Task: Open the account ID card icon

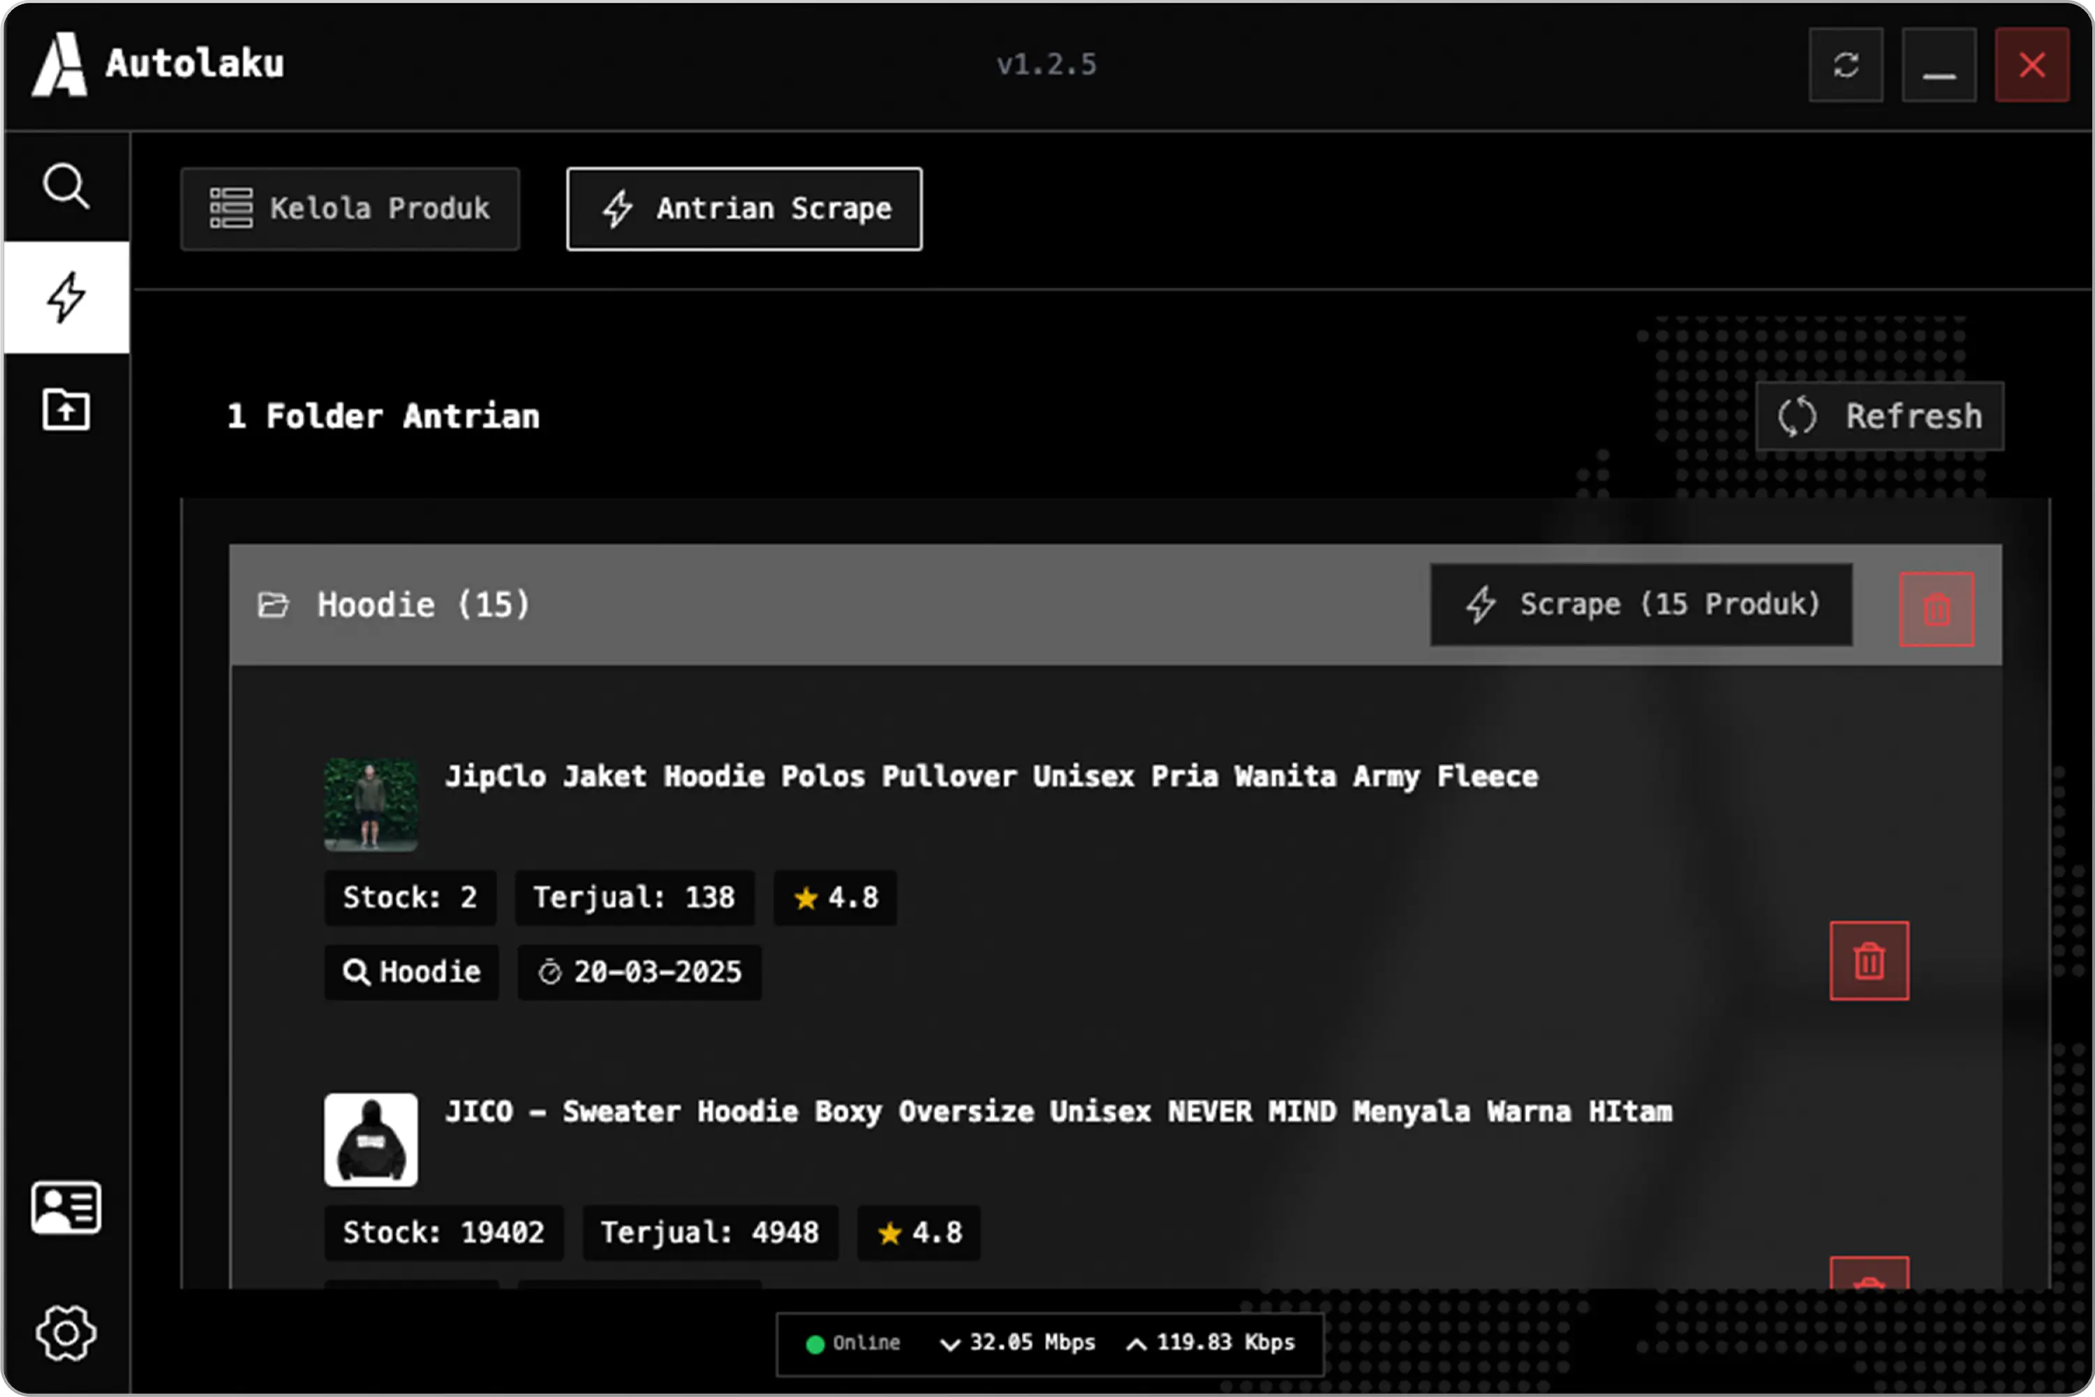Action: pos(66,1207)
